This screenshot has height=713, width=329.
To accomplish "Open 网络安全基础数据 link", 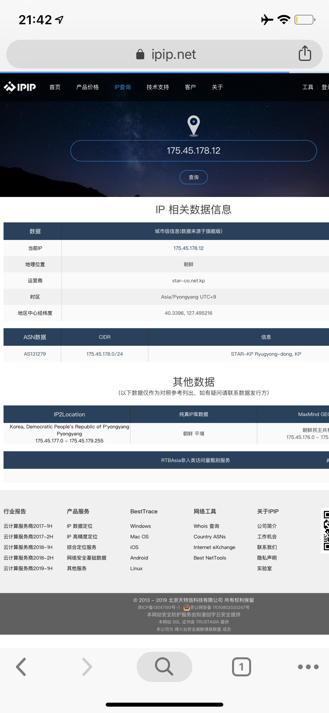I will (87, 558).
